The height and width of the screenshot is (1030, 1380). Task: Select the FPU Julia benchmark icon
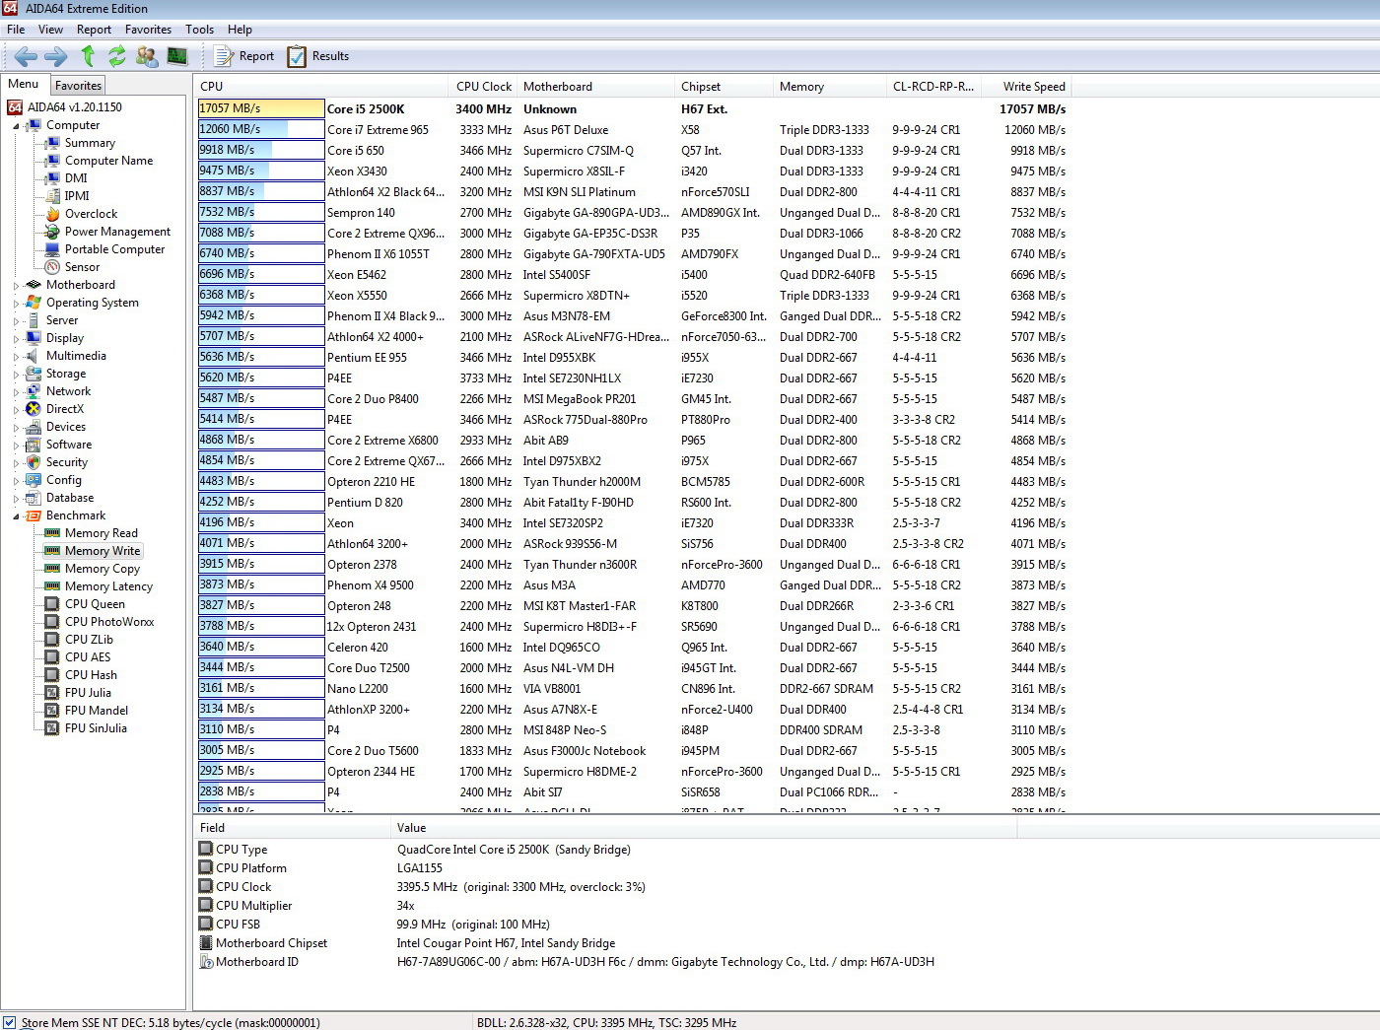tap(52, 693)
